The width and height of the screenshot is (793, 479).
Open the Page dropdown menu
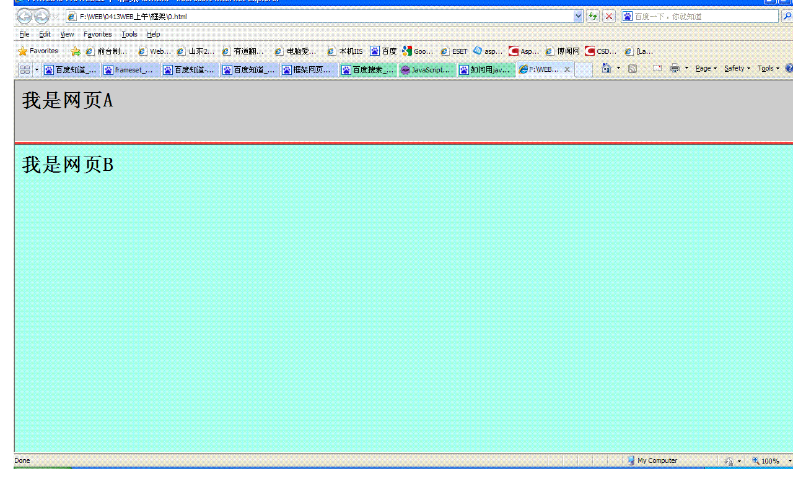click(x=706, y=68)
